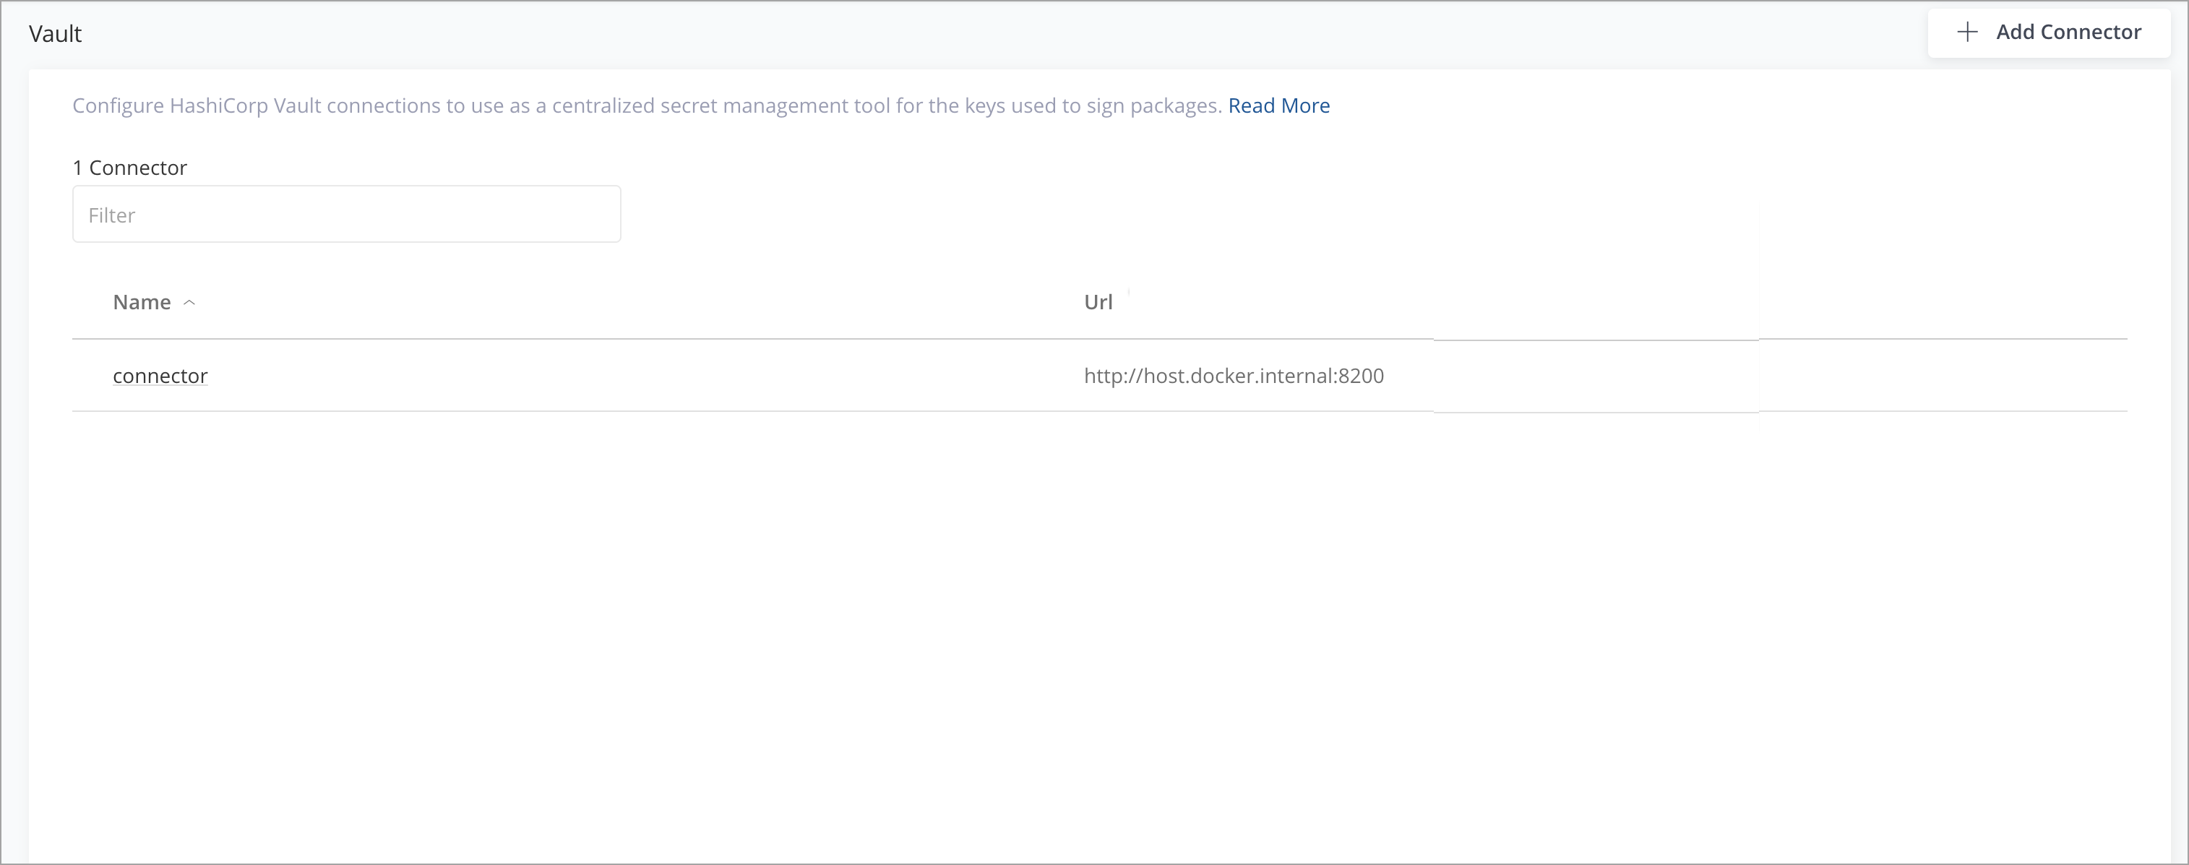Click the word 'HashiCorp' in the description
Screen dimensions: 2189x865
[x=218, y=106]
